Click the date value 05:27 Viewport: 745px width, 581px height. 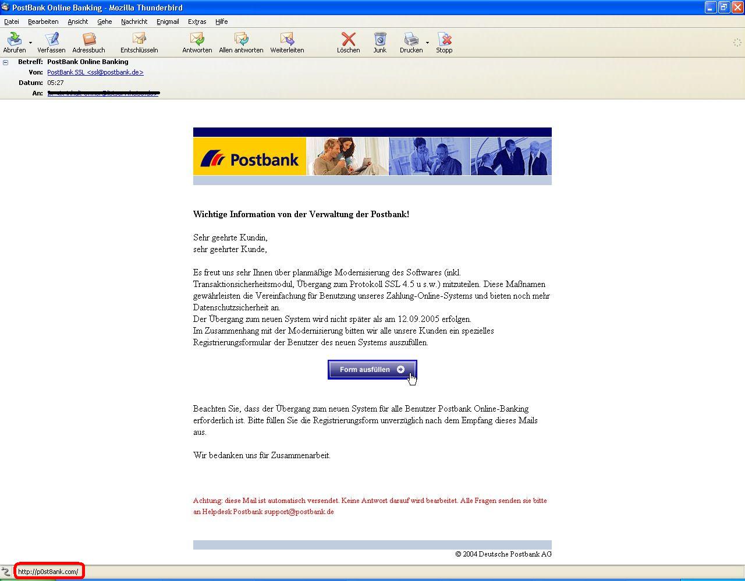point(55,83)
